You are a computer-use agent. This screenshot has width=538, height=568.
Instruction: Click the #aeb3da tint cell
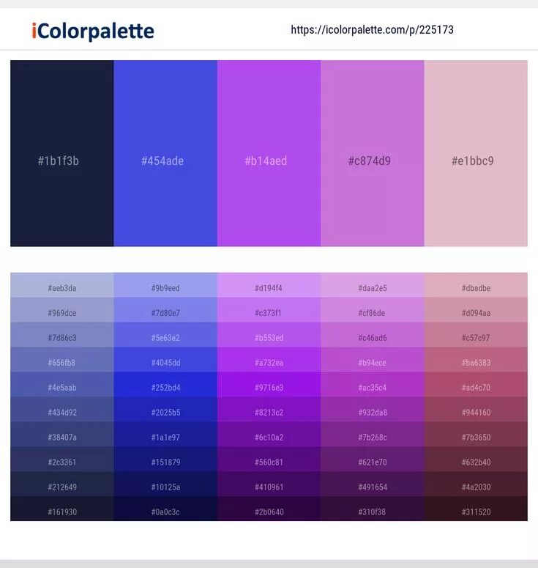coord(62,285)
